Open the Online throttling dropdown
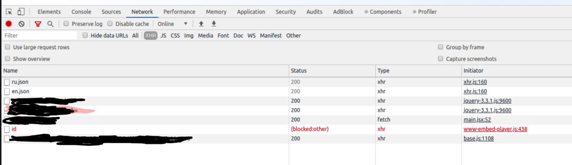 (x=172, y=24)
